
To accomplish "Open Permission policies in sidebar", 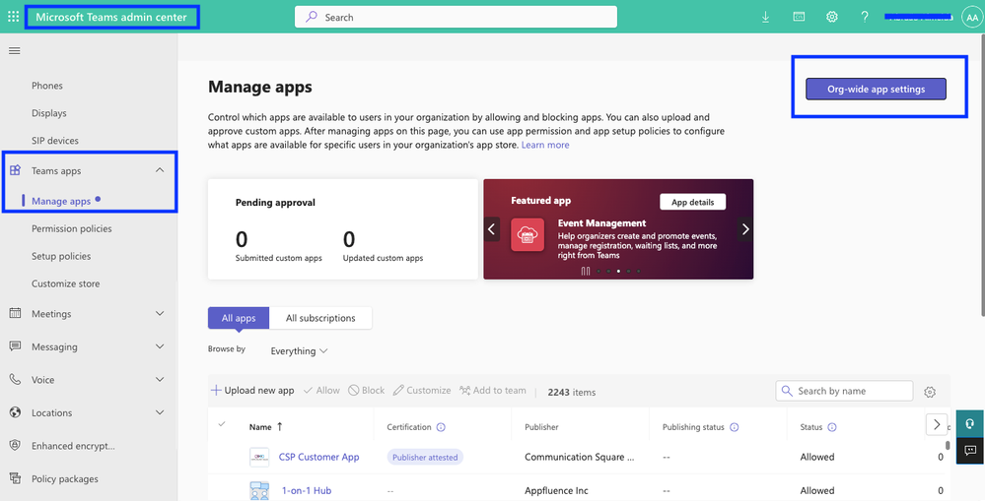I will (72, 229).
